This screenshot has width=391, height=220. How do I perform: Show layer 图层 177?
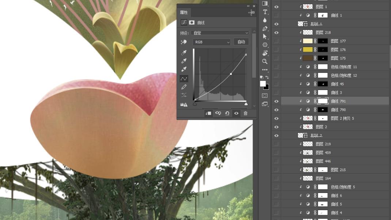(276, 41)
